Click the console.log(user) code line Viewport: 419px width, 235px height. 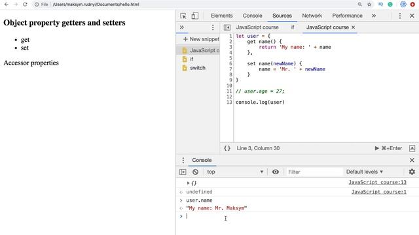(x=260, y=102)
